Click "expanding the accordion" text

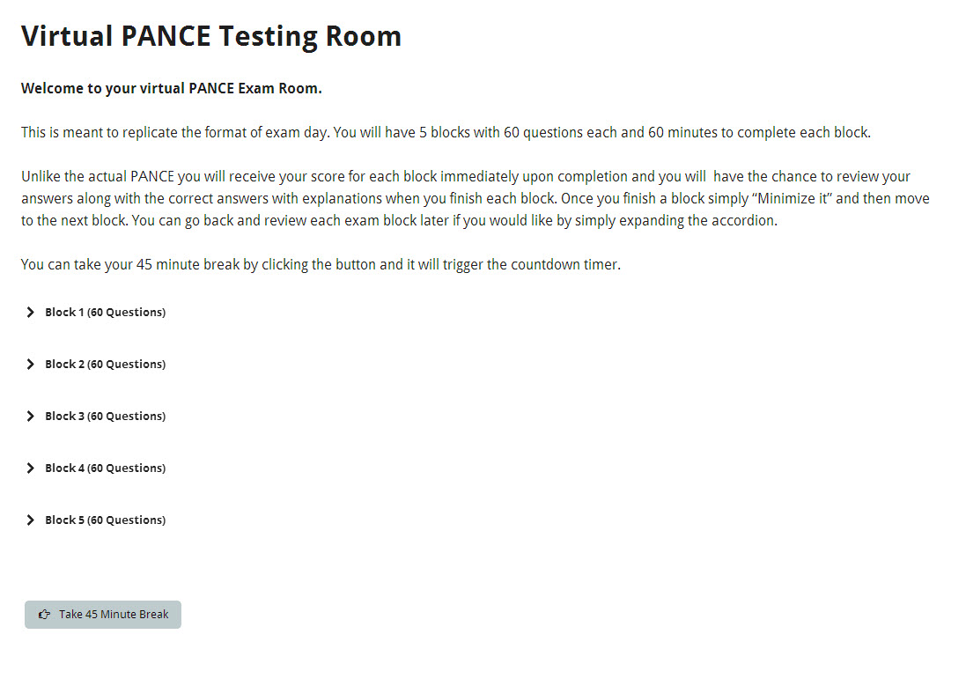[x=697, y=221]
